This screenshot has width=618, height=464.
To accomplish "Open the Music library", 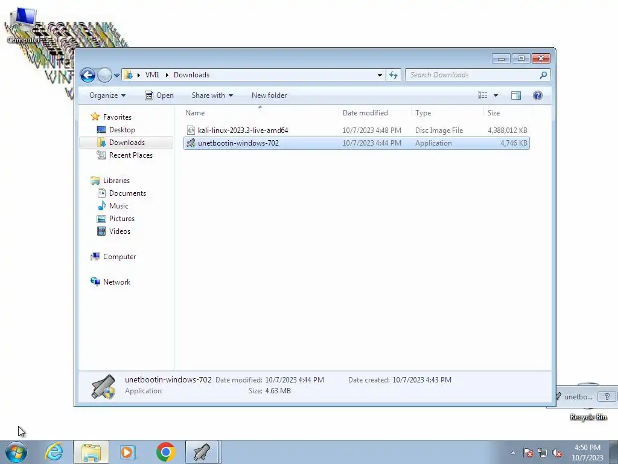I will (119, 206).
